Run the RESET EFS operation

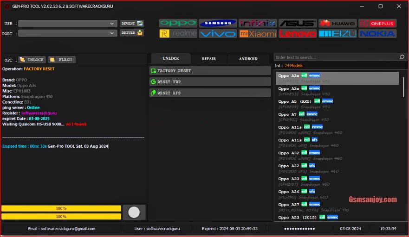tap(210, 93)
